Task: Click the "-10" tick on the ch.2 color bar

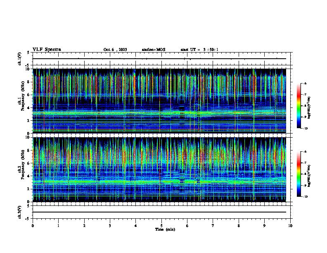Action: point(305,196)
